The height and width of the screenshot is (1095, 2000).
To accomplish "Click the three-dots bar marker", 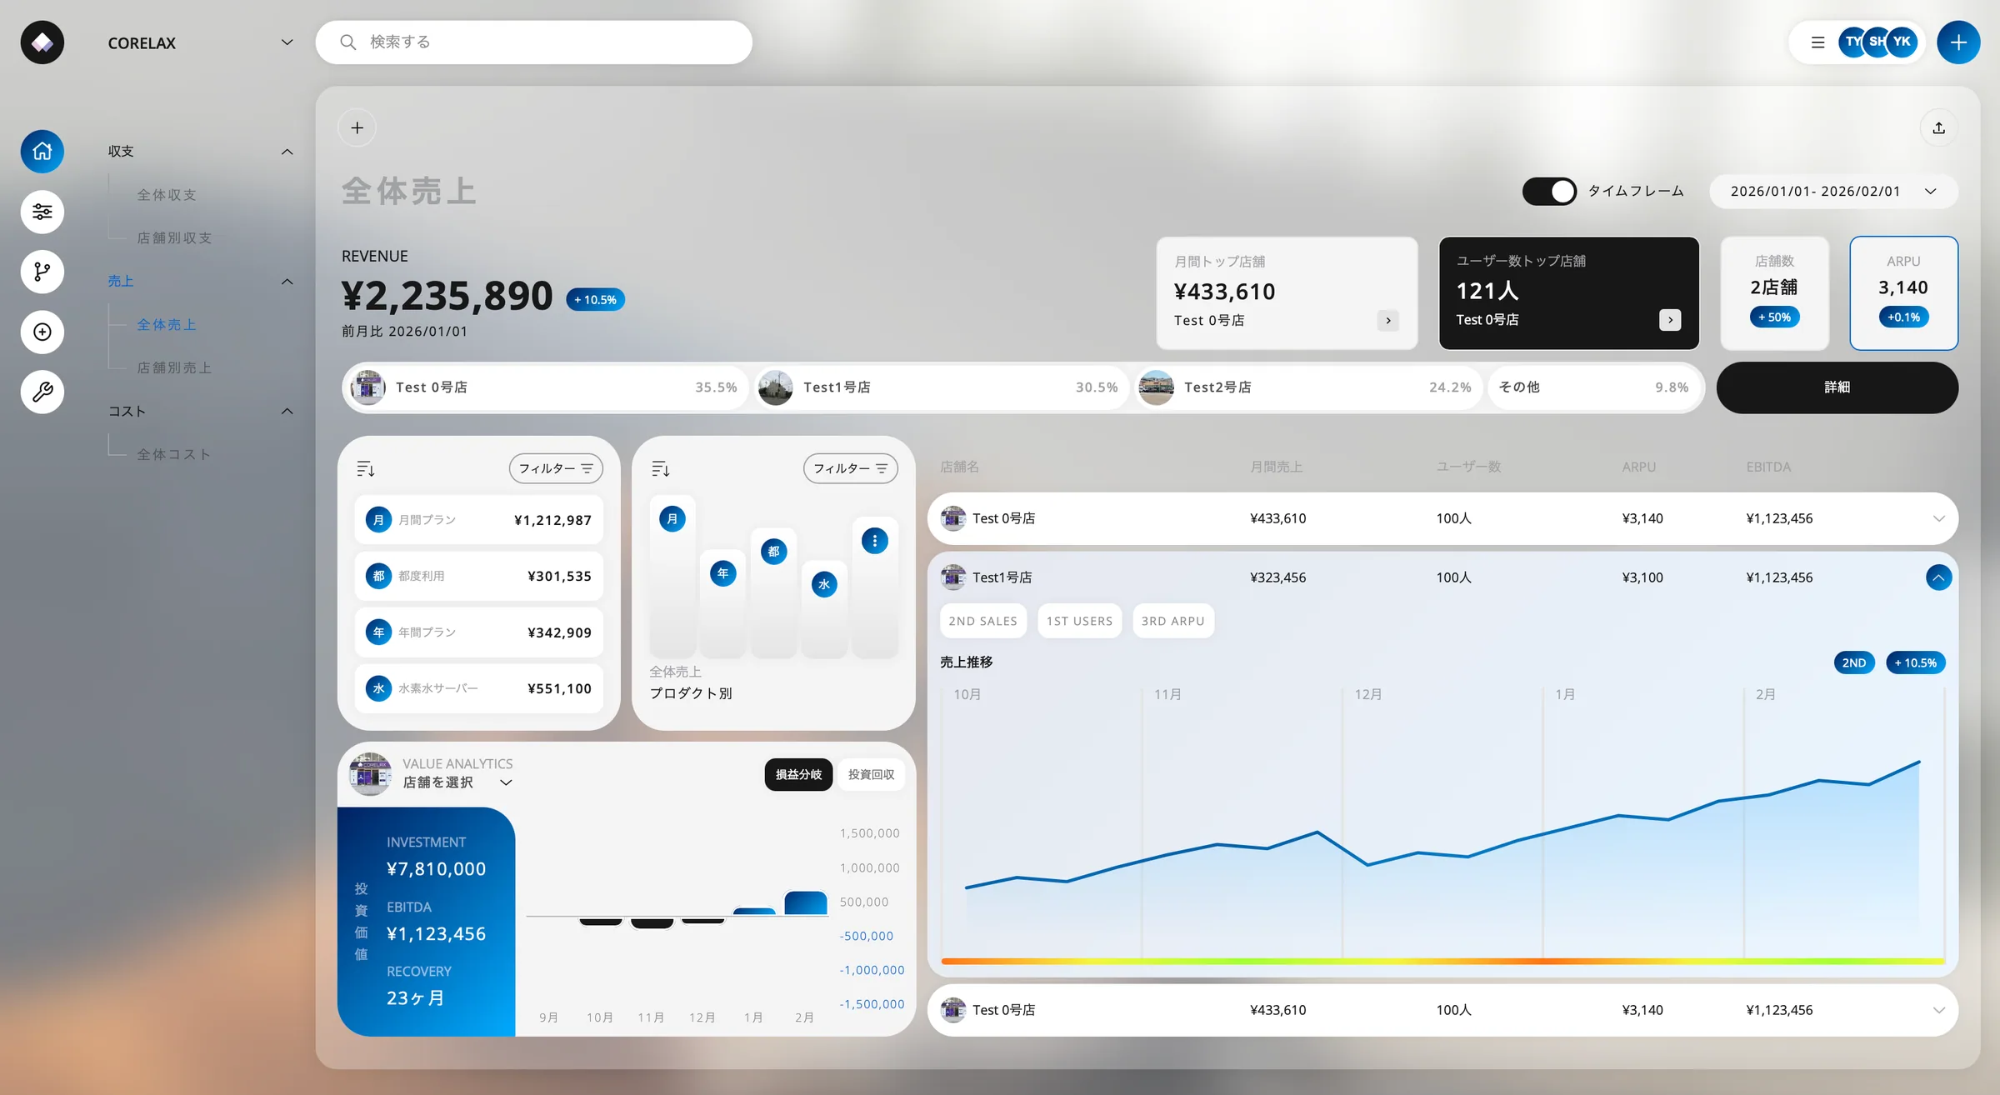I will click(875, 541).
